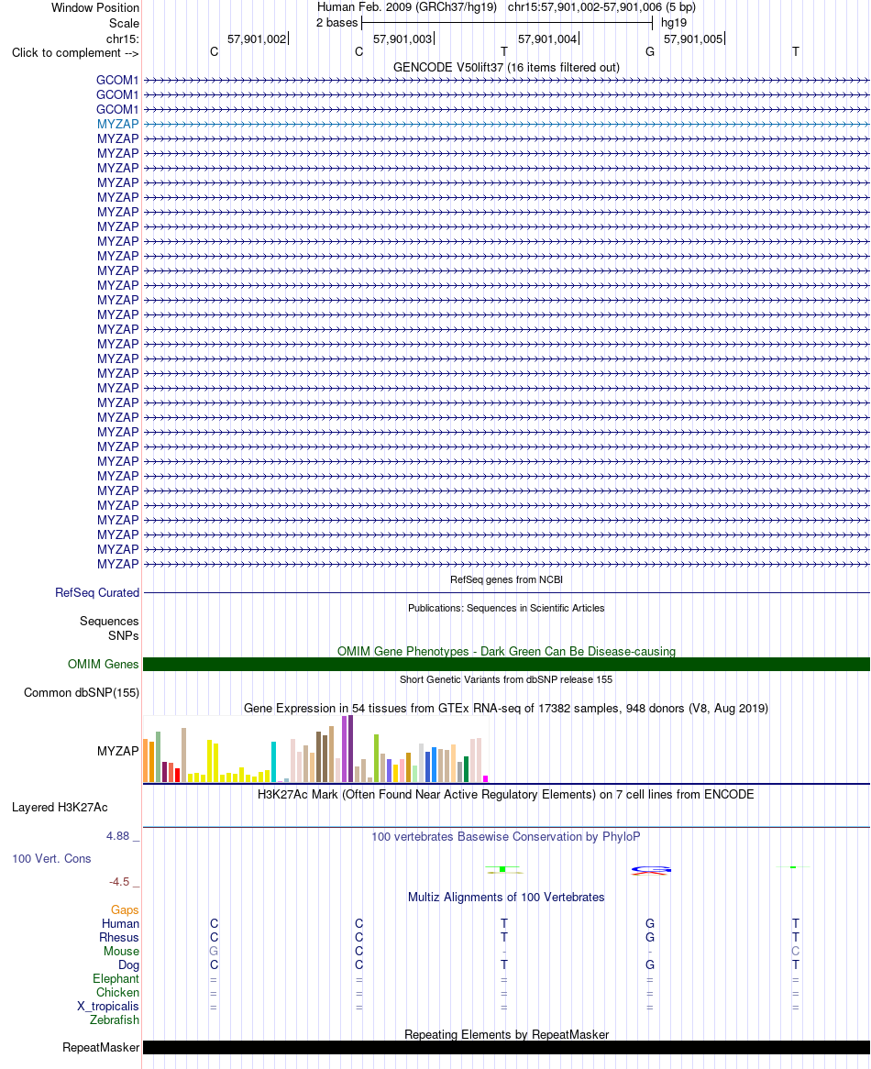Click the cyan bar in the GTEx chart
Image resolution: width=871 pixels, height=1069 pixels.
point(273,762)
